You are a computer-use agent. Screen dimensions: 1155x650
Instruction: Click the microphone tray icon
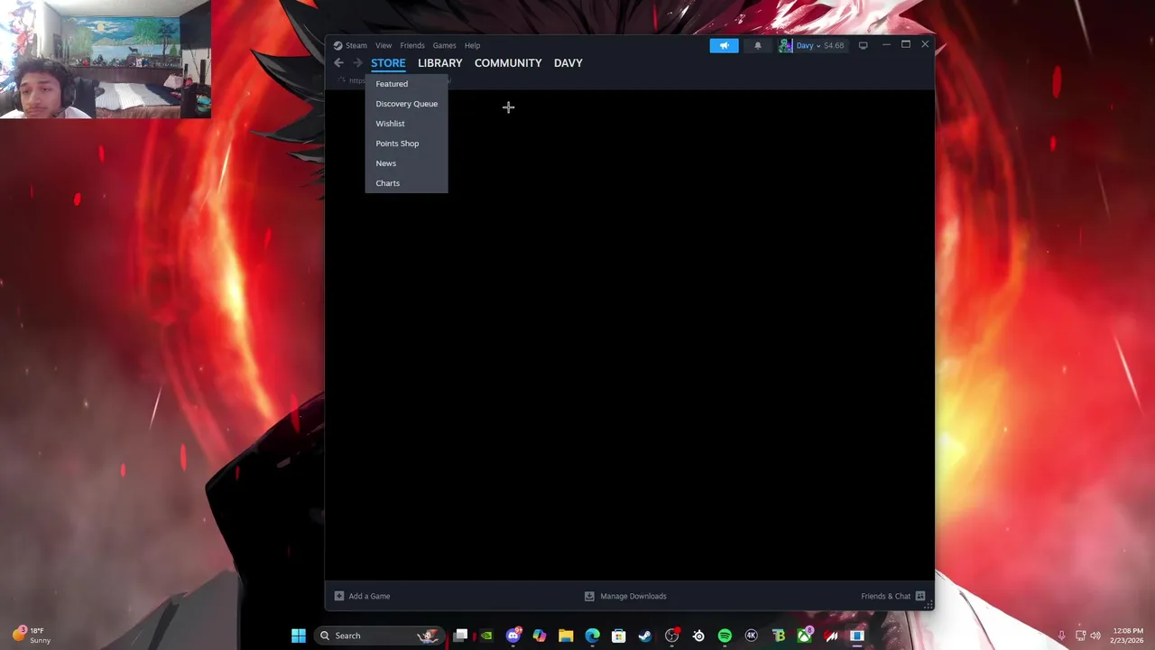pyautogui.click(x=1061, y=636)
